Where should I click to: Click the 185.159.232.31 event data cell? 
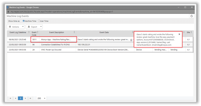click(84, 45)
